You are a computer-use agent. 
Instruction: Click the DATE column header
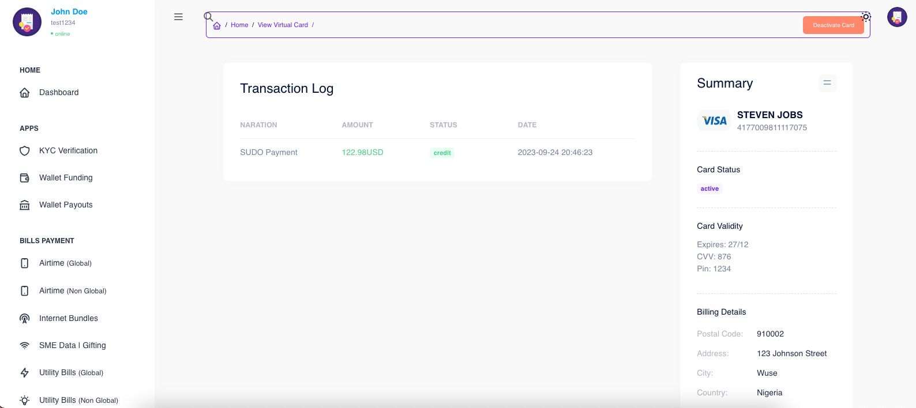[527, 125]
